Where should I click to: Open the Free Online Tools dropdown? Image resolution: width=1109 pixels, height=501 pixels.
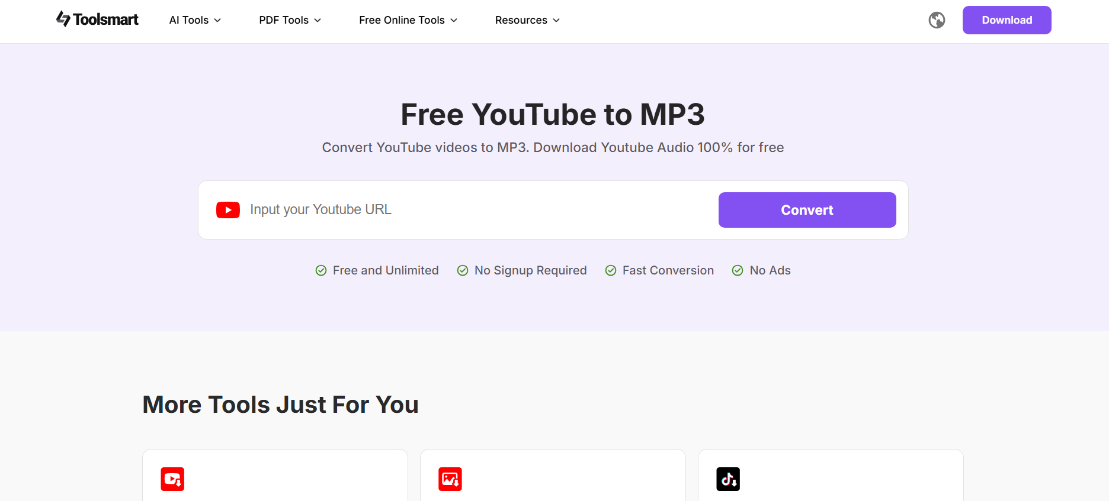[408, 20]
